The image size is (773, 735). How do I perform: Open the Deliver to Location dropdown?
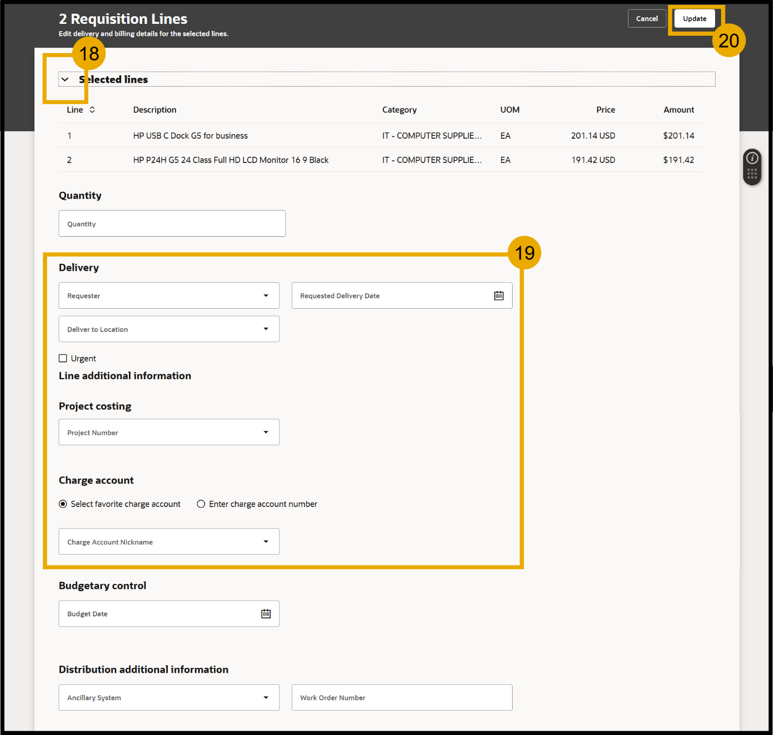coord(266,329)
